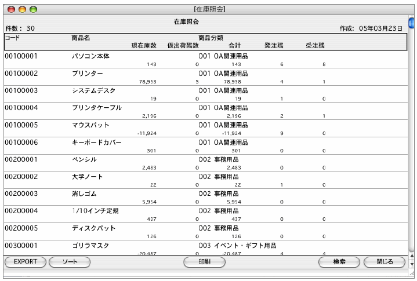Click the scroll up arrow
This screenshot has width=417, height=281.
(x=412, y=256)
